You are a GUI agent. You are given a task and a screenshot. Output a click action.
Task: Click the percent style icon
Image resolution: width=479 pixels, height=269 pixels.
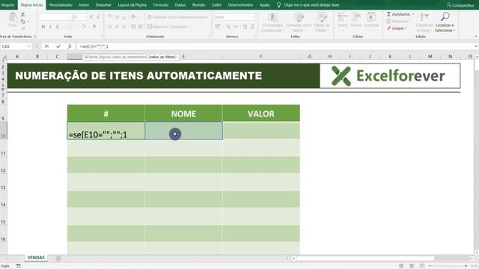pos(228,27)
